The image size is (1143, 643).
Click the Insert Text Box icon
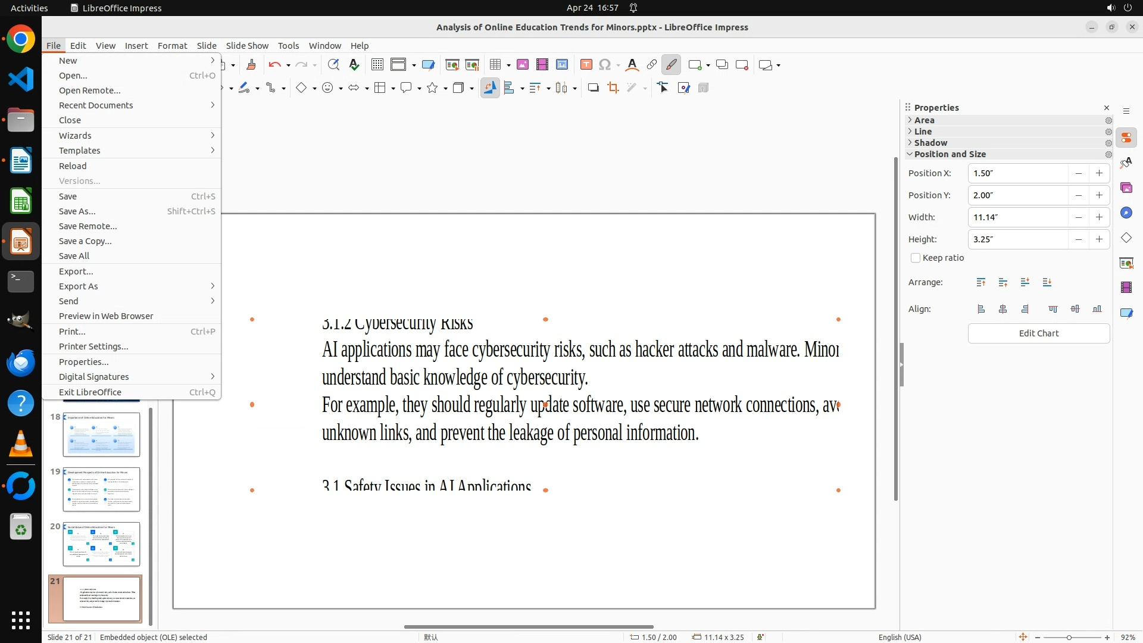tap(586, 65)
